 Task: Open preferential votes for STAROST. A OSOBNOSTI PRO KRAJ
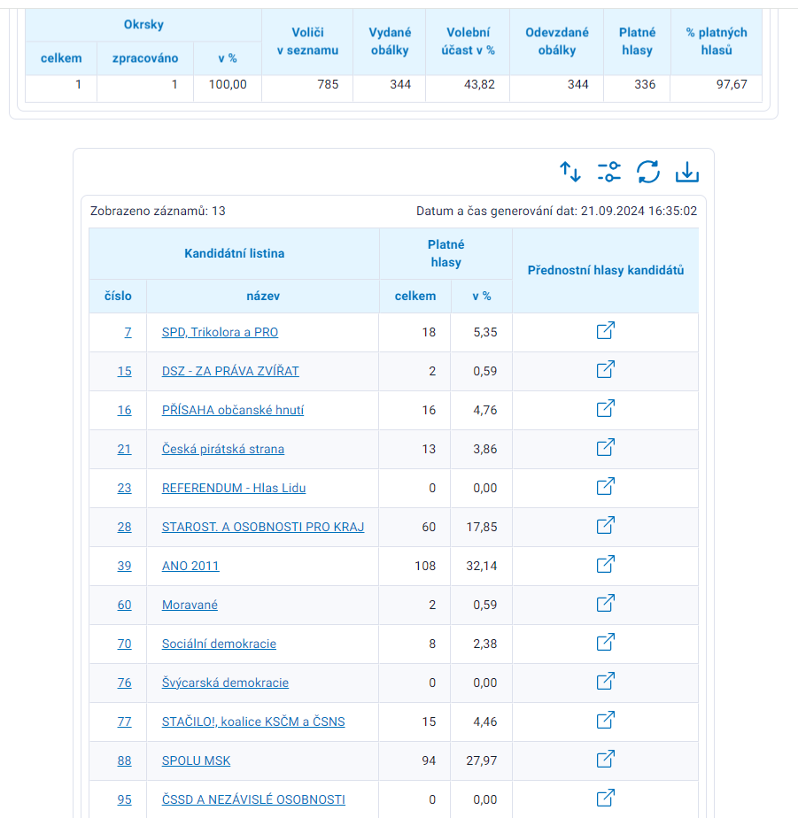606,525
